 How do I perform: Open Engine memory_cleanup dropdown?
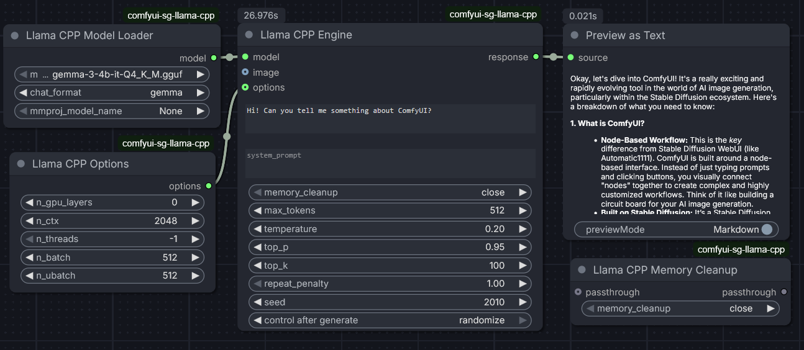pyautogui.click(x=390, y=192)
